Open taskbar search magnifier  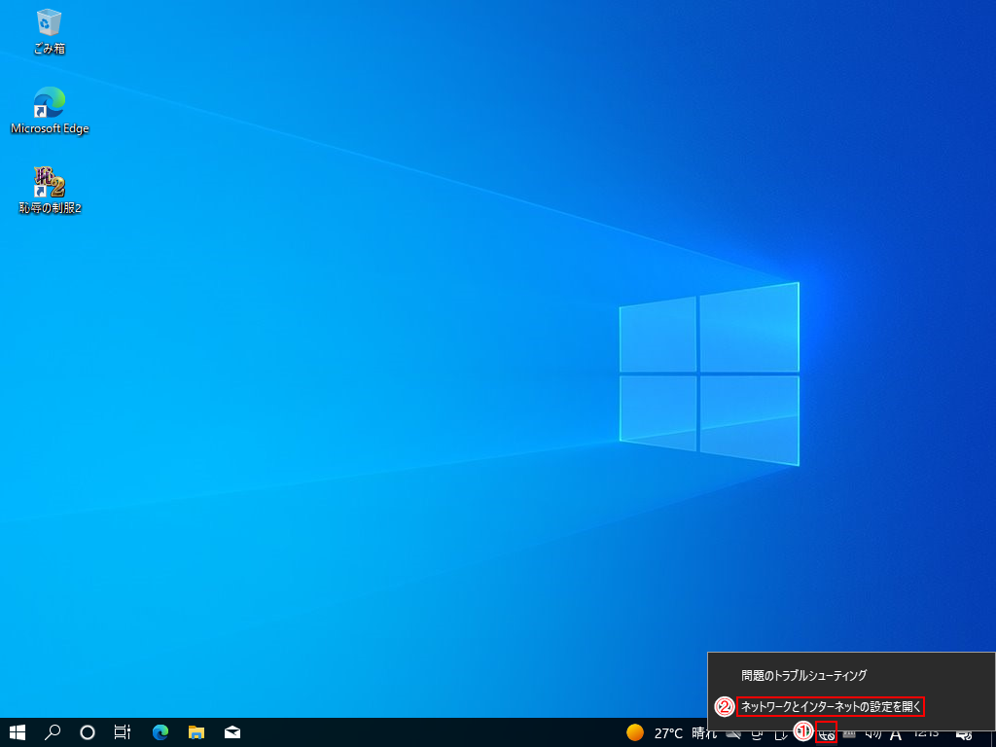click(x=53, y=732)
